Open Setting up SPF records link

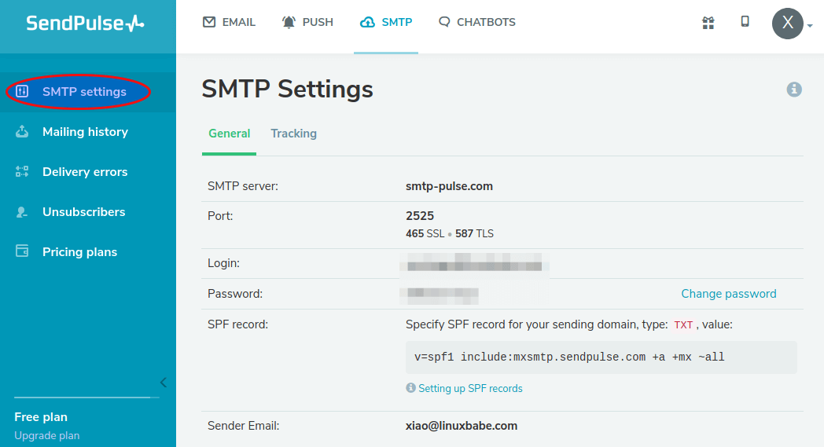click(470, 388)
